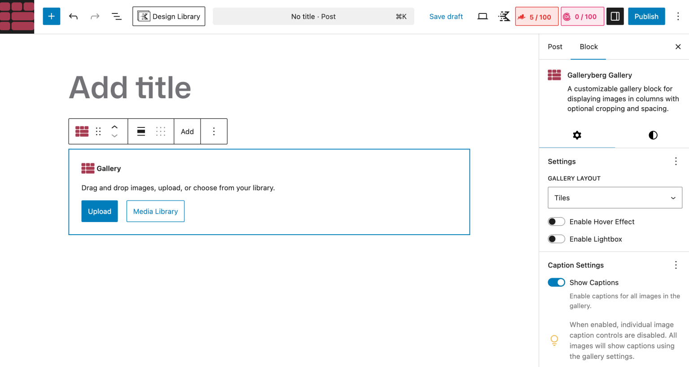This screenshot has width=689, height=367.
Task: Open the Settings panel options menu
Action: tap(676, 162)
